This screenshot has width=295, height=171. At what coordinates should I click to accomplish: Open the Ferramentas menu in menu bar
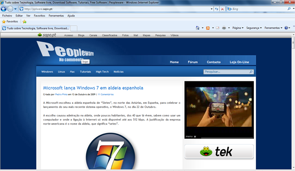pos(56,16)
